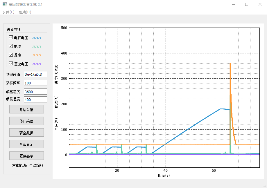The height and width of the screenshot is (188, 267).
Task: Click the 采样频率 input field
Action: click(x=35, y=83)
